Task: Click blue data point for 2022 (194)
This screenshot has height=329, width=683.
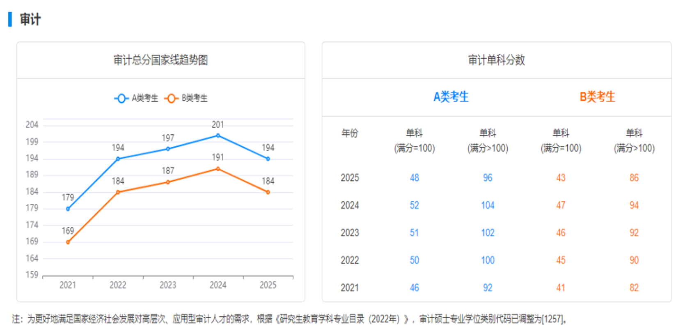Action: [x=118, y=159]
